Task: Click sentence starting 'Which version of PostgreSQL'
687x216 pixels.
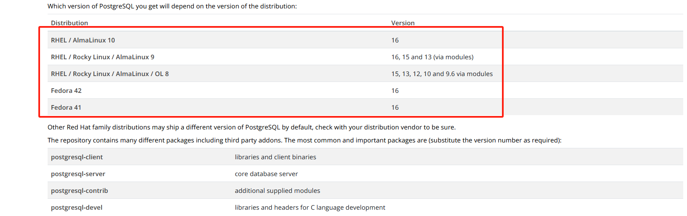Action: [172, 6]
